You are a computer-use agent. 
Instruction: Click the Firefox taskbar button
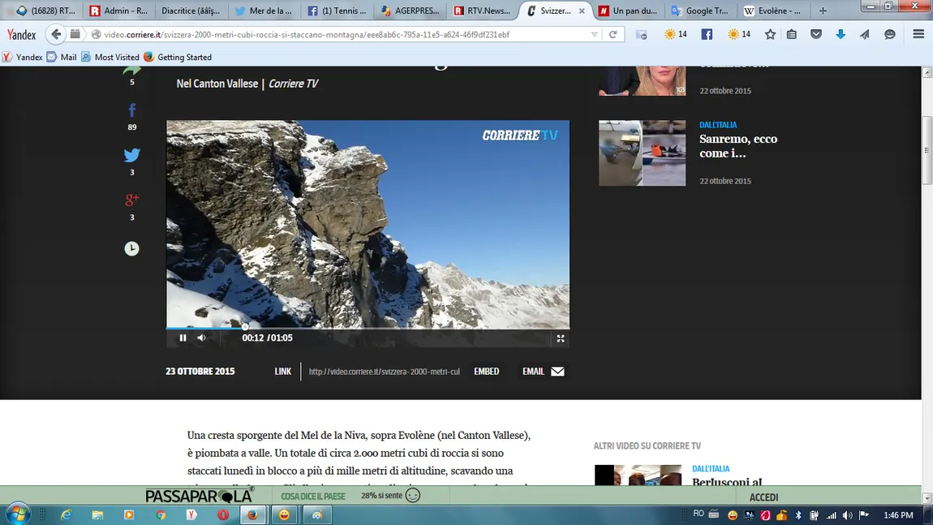(x=253, y=515)
